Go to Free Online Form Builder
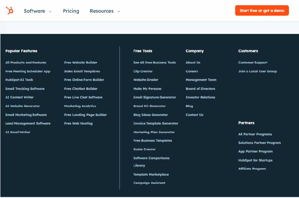Screen dimensions: 299x198 pos(84,80)
